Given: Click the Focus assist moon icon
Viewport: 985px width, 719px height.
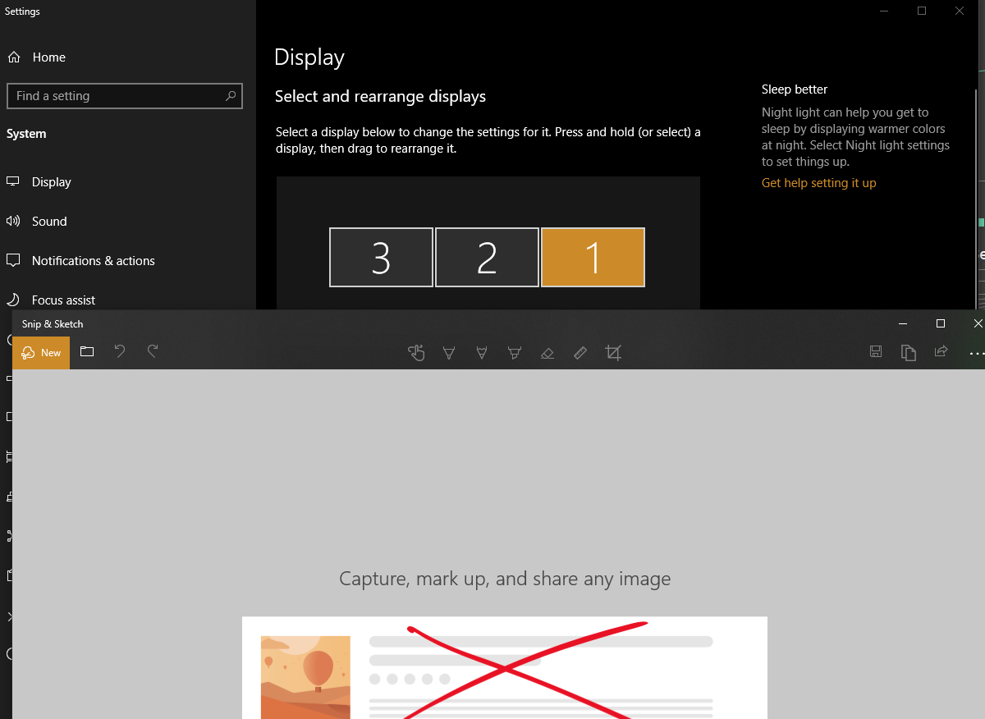Looking at the screenshot, I should click(x=13, y=300).
